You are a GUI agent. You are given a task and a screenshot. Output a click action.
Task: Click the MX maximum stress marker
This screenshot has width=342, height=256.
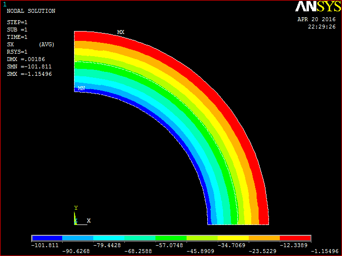click(120, 32)
